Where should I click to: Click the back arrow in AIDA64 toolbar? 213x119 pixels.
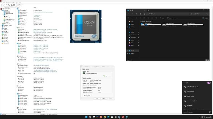pyautogui.click(x=2, y=4)
